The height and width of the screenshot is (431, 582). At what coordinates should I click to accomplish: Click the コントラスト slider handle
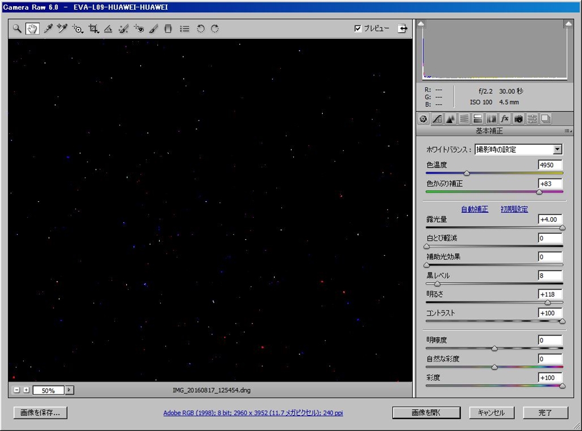click(562, 321)
